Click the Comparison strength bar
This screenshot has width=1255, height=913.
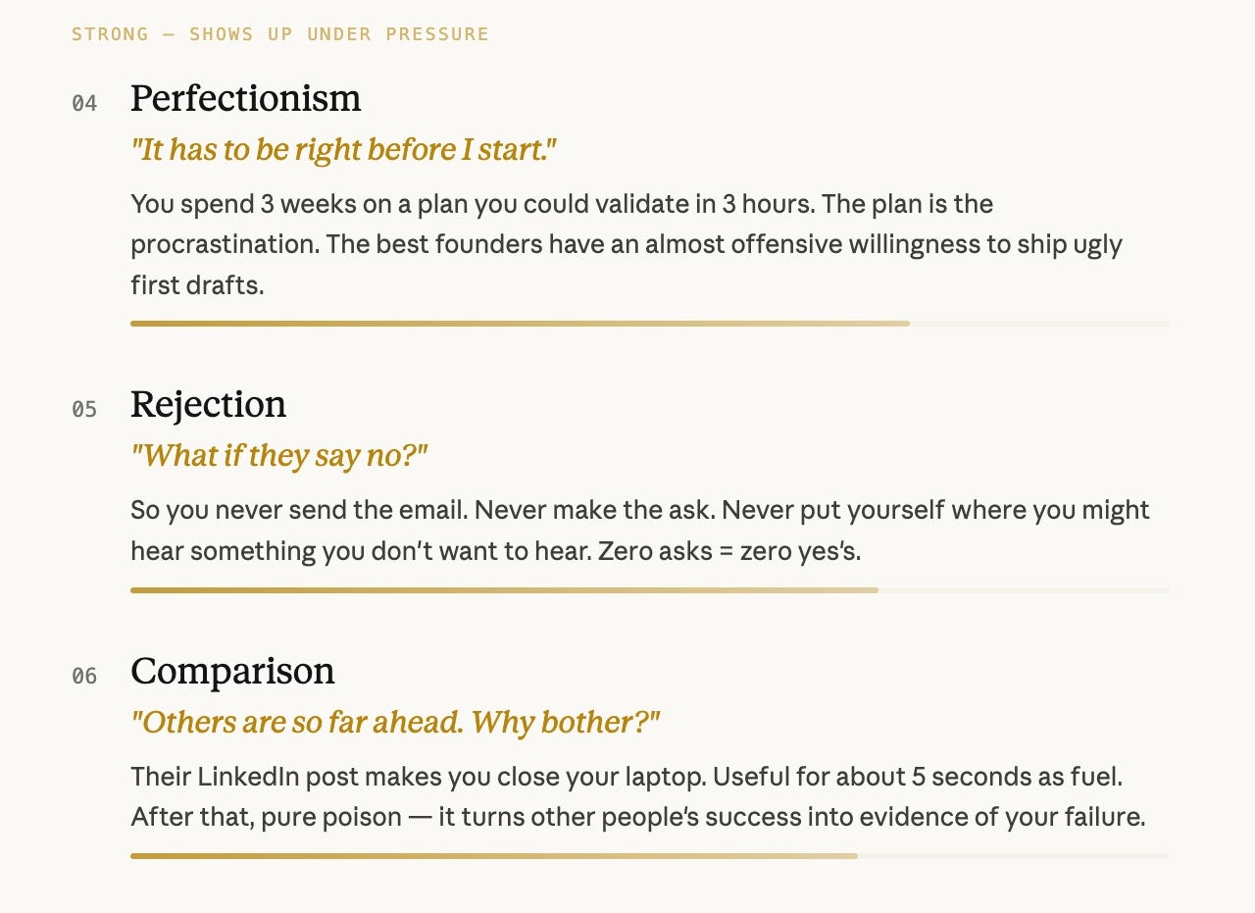click(649, 856)
